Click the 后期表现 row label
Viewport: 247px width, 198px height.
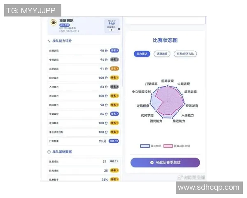point(54,69)
